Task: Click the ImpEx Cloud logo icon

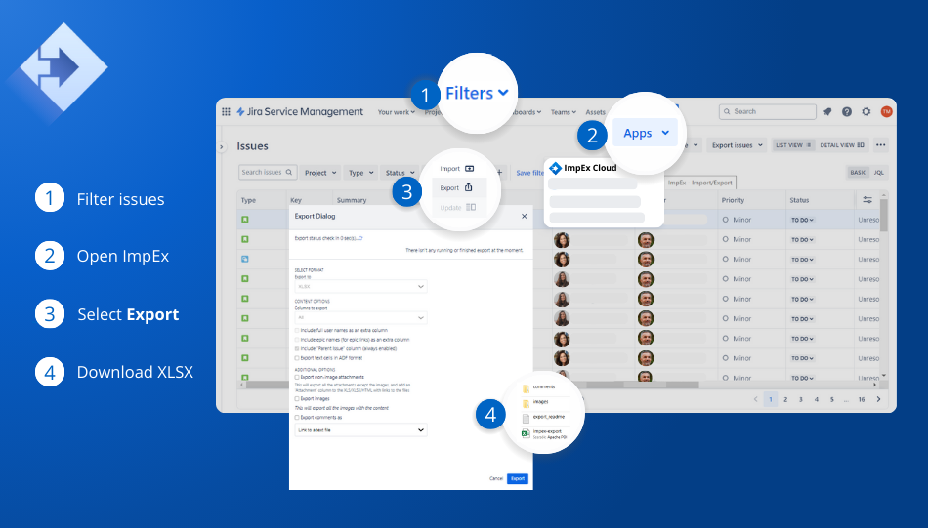Action: tap(555, 168)
